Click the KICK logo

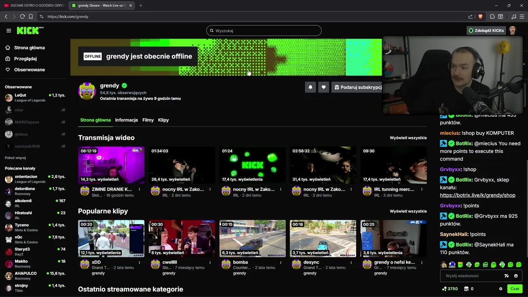coord(30,31)
